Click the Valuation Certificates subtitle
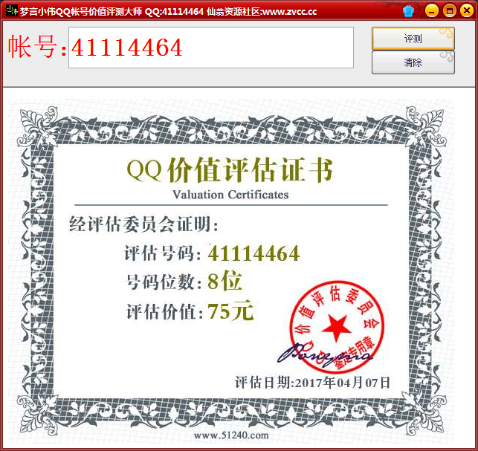 [230, 195]
